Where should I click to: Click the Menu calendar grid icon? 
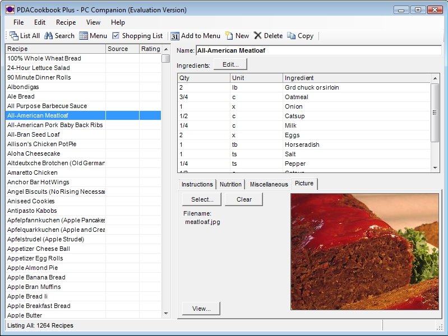point(84,36)
